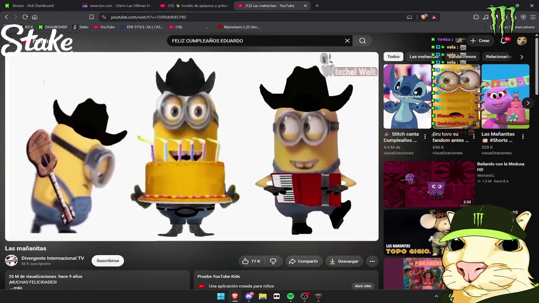Open the EFR-575CL-3A bookmark
The width and height of the screenshot is (539, 303).
pos(142,27)
